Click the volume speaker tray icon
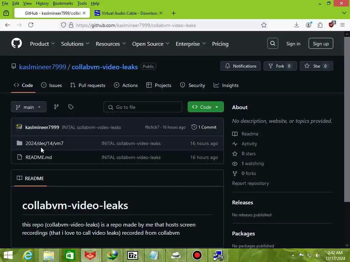This screenshot has height=262, width=350. pyautogui.click(x=318, y=255)
